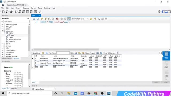Add query to favorites star icon
Viewport: 171px width, 96px height.
pyautogui.click(x=91, y=19)
